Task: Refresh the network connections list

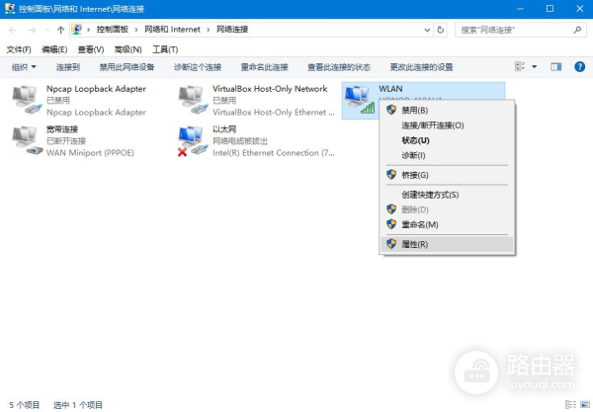Action: tap(441, 30)
